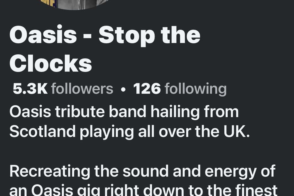The width and height of the screenshot is (294, 196).
Task: Click the 5.3K follower count number
Action: click(30, 89)
